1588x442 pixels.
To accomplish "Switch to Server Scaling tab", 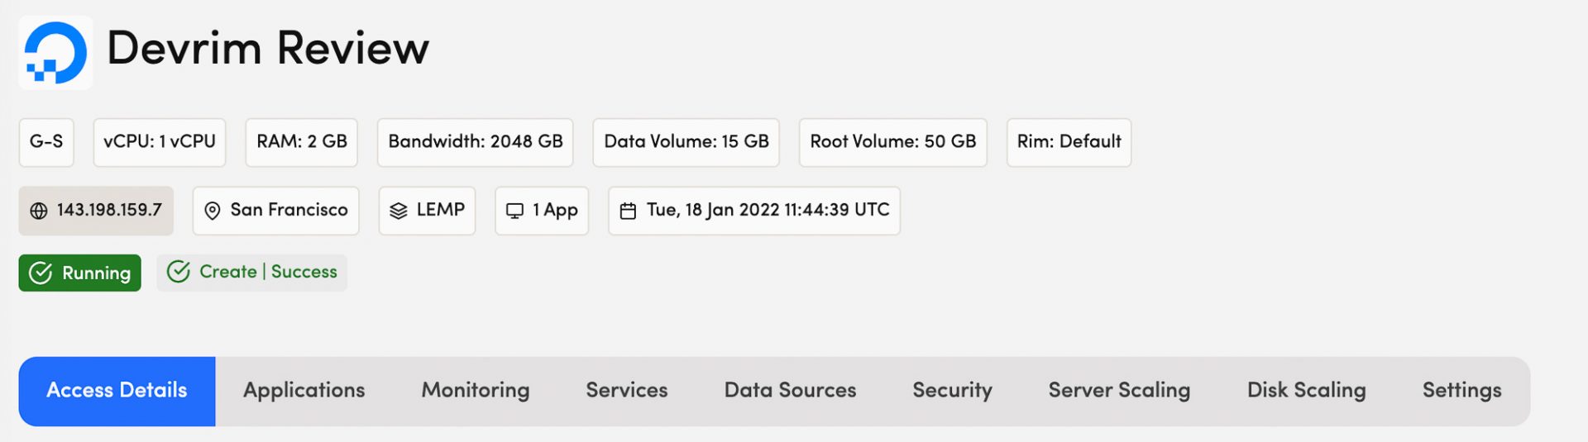I will pyautogui.click(x=1119, y=391).
